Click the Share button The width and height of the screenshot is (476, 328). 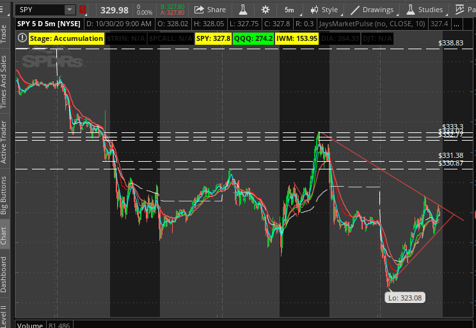(210, 10)
